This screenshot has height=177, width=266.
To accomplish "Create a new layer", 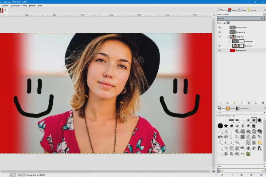I will point(220,103).
